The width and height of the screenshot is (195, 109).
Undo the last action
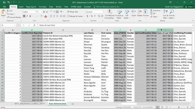tap(9, 2)
